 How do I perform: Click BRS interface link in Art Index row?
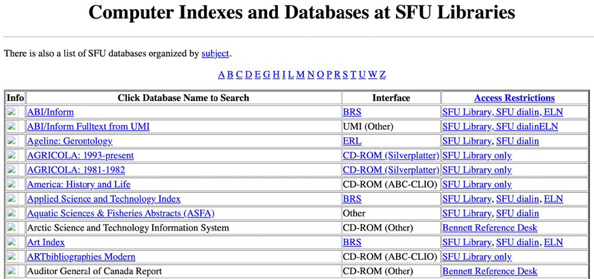pos(352,242)
